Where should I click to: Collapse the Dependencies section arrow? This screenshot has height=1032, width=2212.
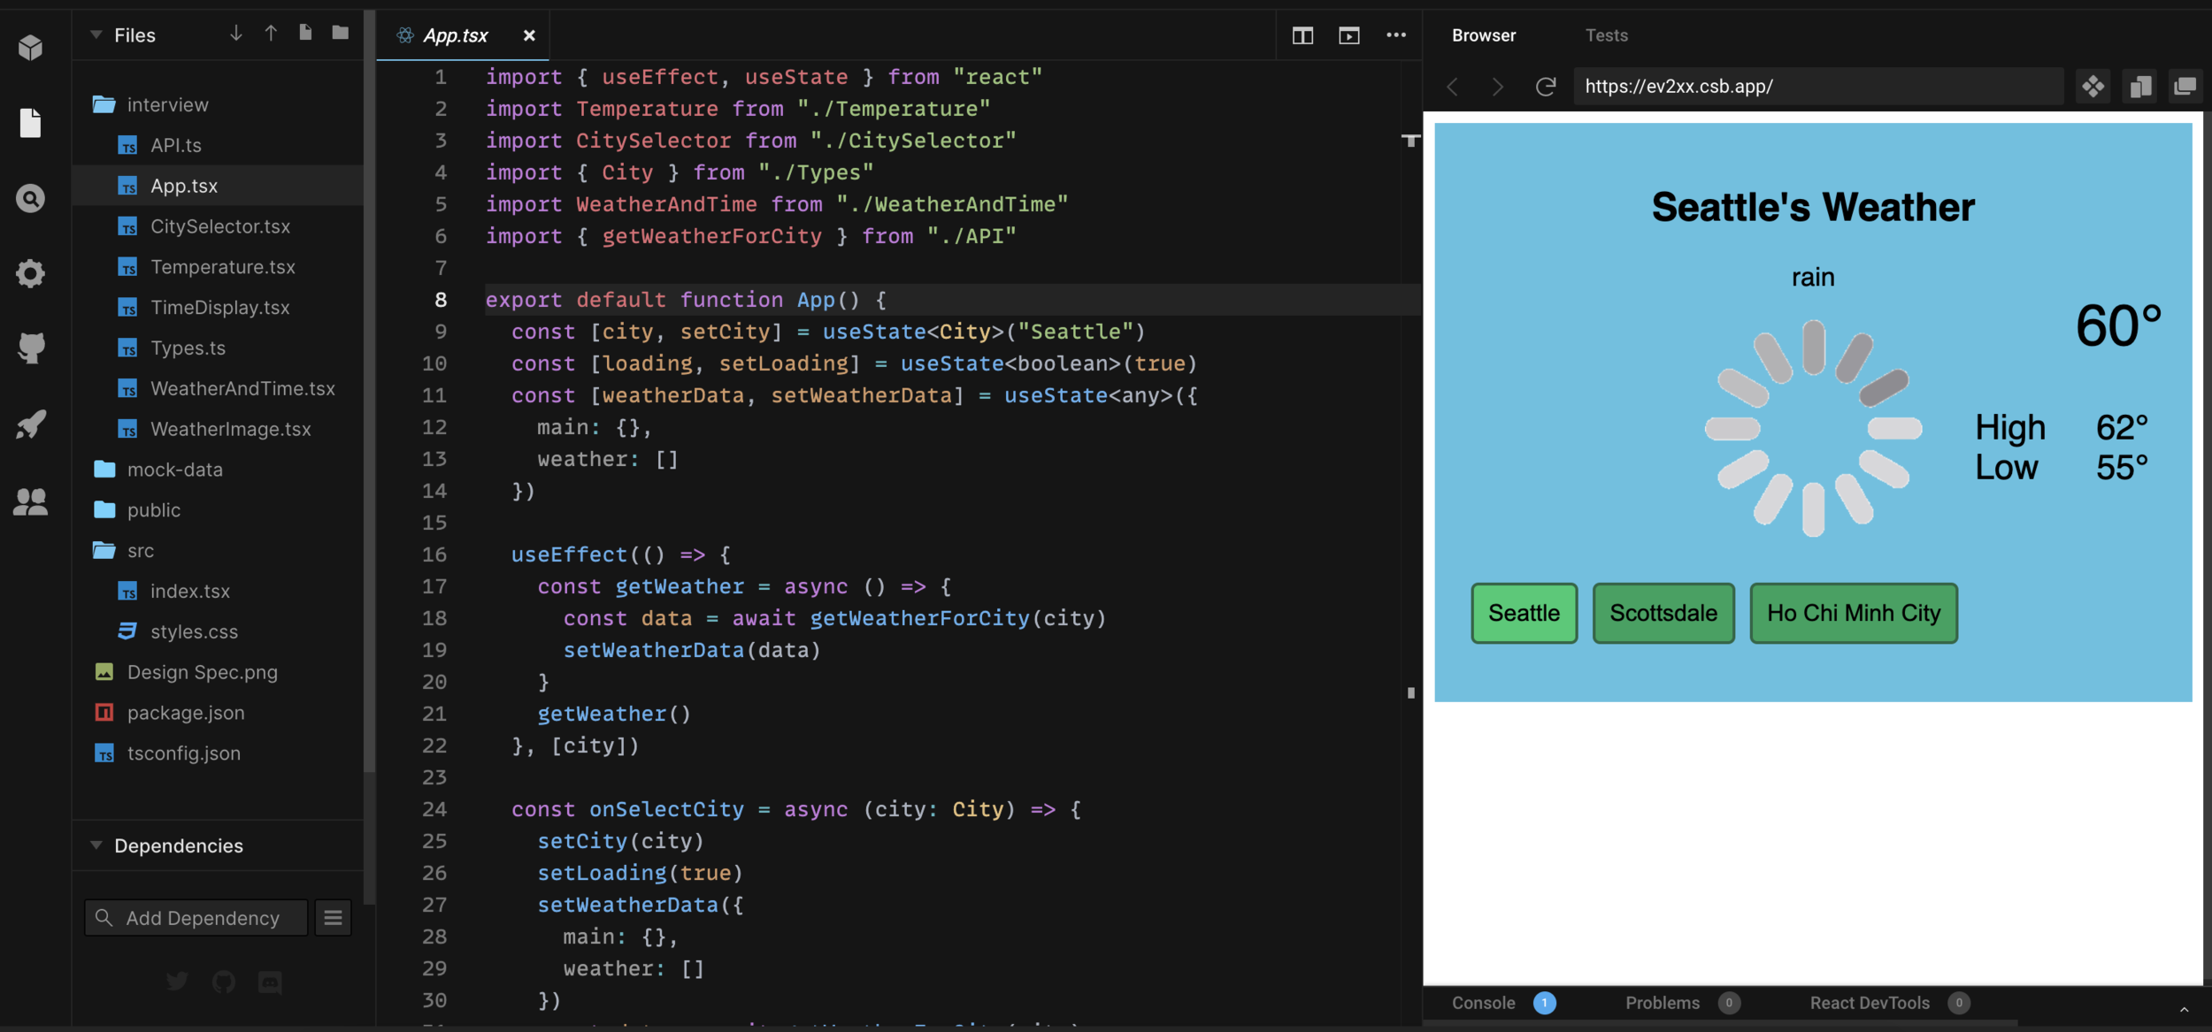pyautogui.click(x=96, y=845)
